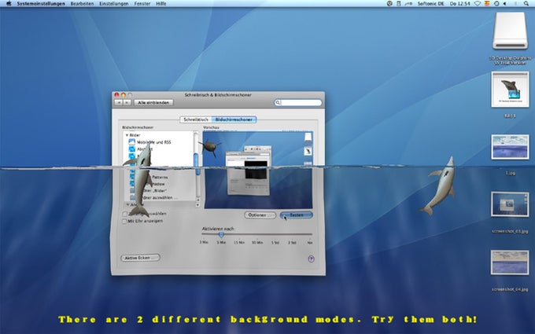Image resolution: width=535 pixels, height=334 pixels.
Task: Click the leftmost round menu bar status icon
Action: tap(389, 4)
